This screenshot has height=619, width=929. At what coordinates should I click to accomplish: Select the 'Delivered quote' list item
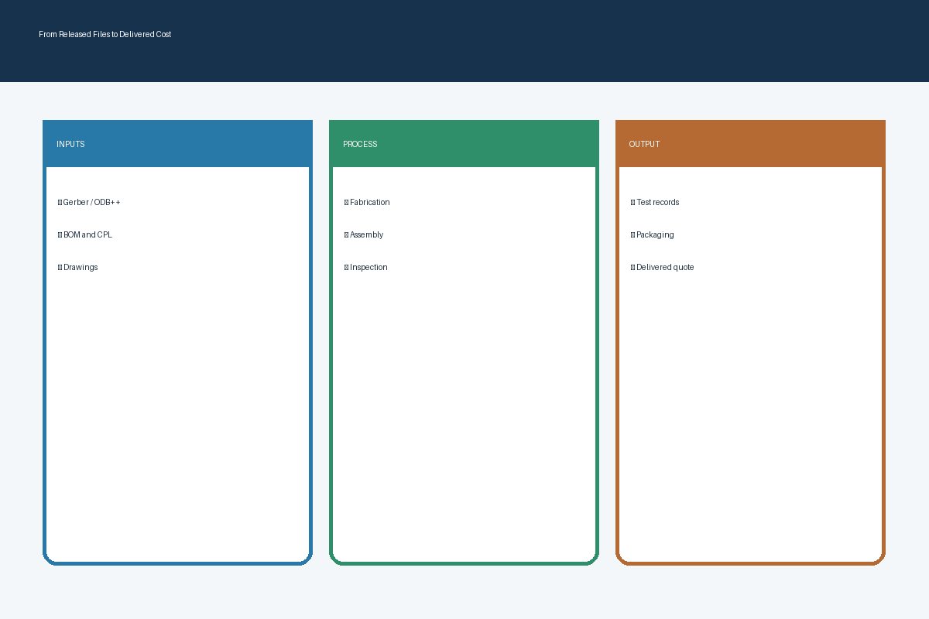[662, 267]
